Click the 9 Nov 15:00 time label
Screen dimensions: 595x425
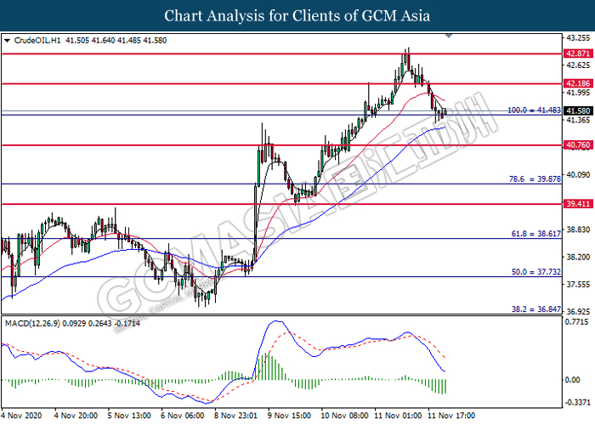tap(290, 416)
